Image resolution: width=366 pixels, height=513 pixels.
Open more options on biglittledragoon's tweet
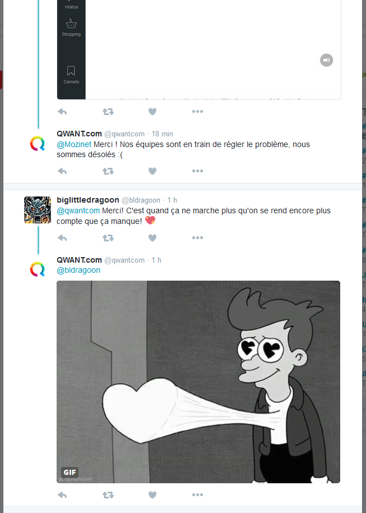(x=197, y=238)
